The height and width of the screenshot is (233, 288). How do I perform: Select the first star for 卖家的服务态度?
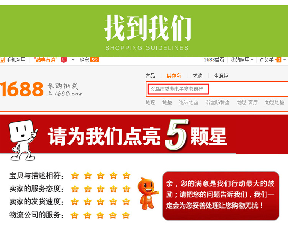click(75, 189)
